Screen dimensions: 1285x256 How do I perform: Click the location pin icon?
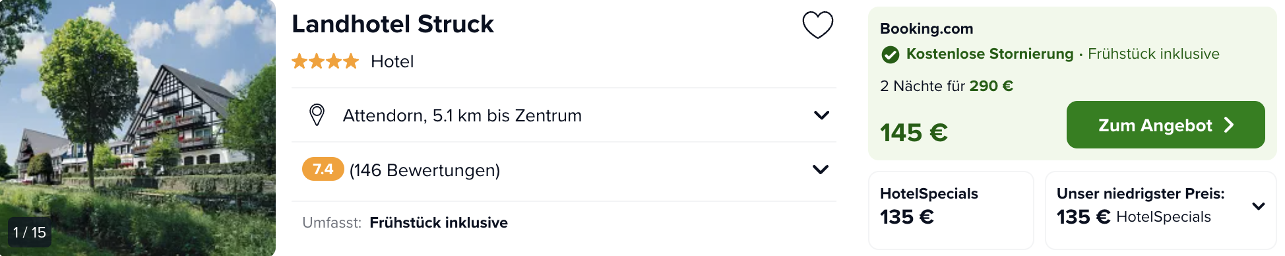(x=317, y=115)
